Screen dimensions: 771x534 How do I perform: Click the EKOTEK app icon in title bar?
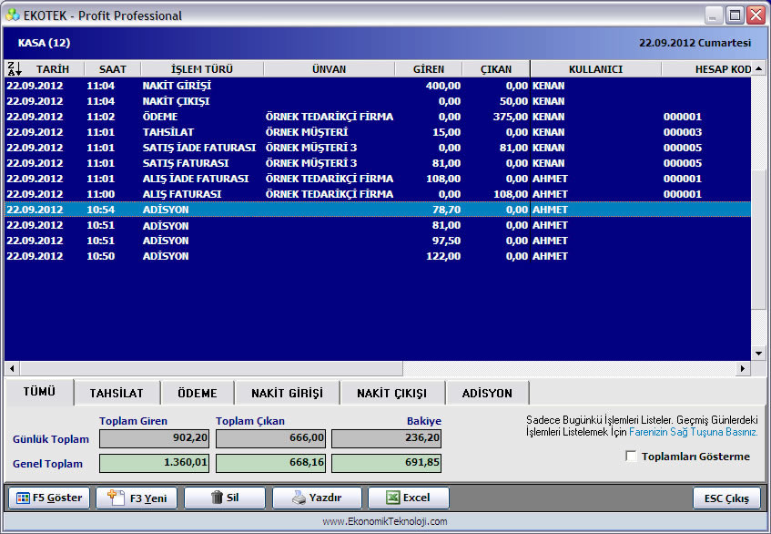click(13, 15)
